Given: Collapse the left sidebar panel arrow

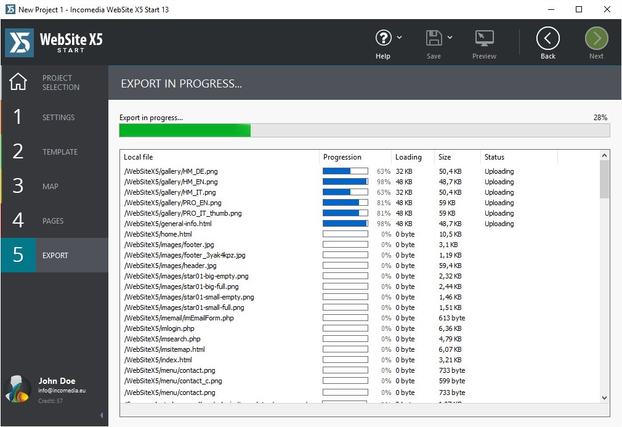Looking at the screenshot, I should tap(102, 416).
